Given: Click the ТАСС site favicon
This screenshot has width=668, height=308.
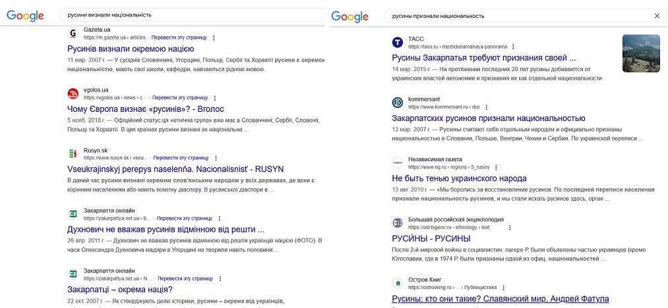Looking at the screenshot, I should pyautogui.click(x=398, y=43).
